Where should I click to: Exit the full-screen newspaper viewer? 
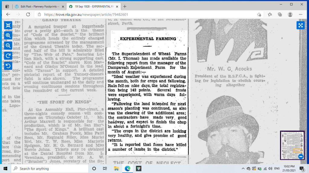coord(8,25)
